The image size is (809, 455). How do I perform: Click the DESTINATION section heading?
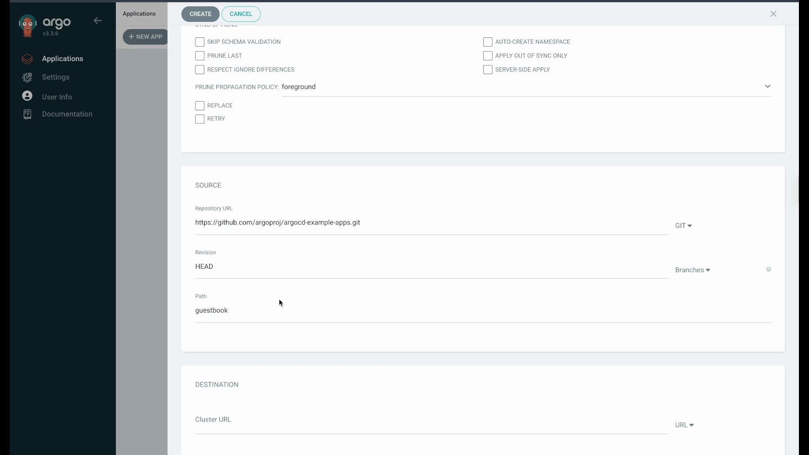tap(217, 385)
